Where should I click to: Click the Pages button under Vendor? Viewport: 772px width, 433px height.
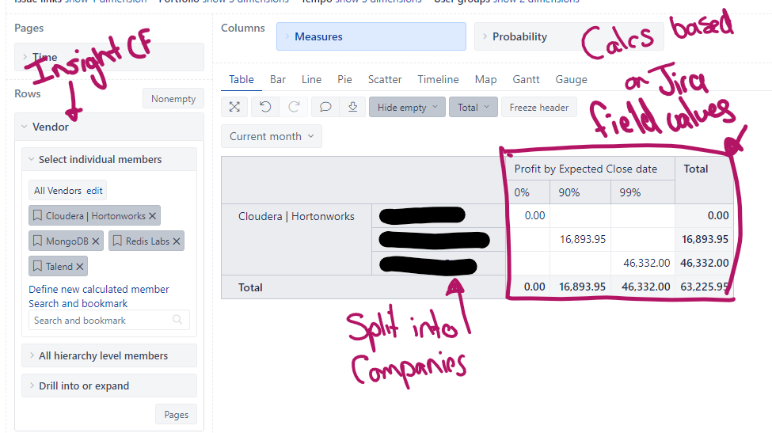(x=176, y=414)
